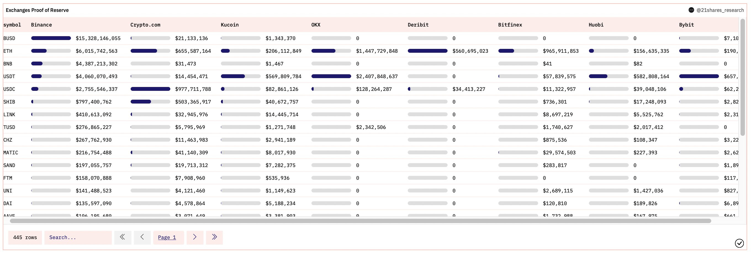Click the Bitfinex value $29,574,503
The image size is (751, 254).
[x=559, y=152]
